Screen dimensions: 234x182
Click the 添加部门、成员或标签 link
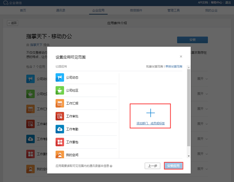151,124
